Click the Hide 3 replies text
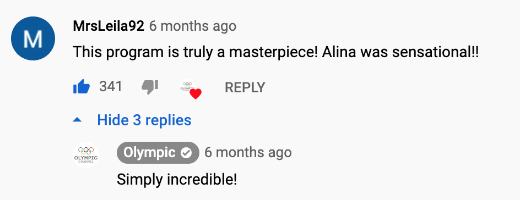The height and width of the screenshot is (200, 520). (144, 120)
